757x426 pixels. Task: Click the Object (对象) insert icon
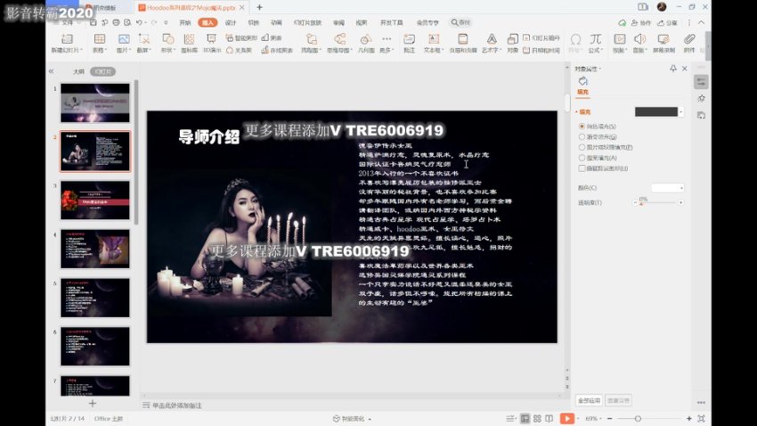tap(513, 39)
